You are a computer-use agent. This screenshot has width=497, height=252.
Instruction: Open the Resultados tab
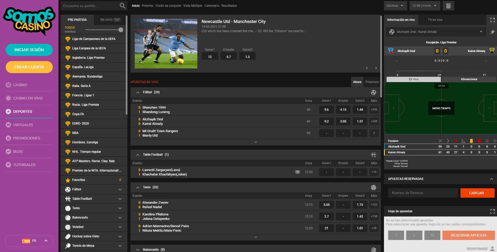pyautogui.click(x=229, y=6)
